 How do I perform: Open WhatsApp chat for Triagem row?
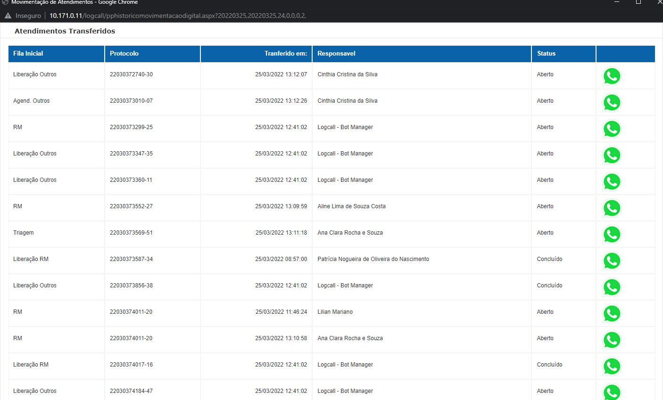(x=612, y=235)
